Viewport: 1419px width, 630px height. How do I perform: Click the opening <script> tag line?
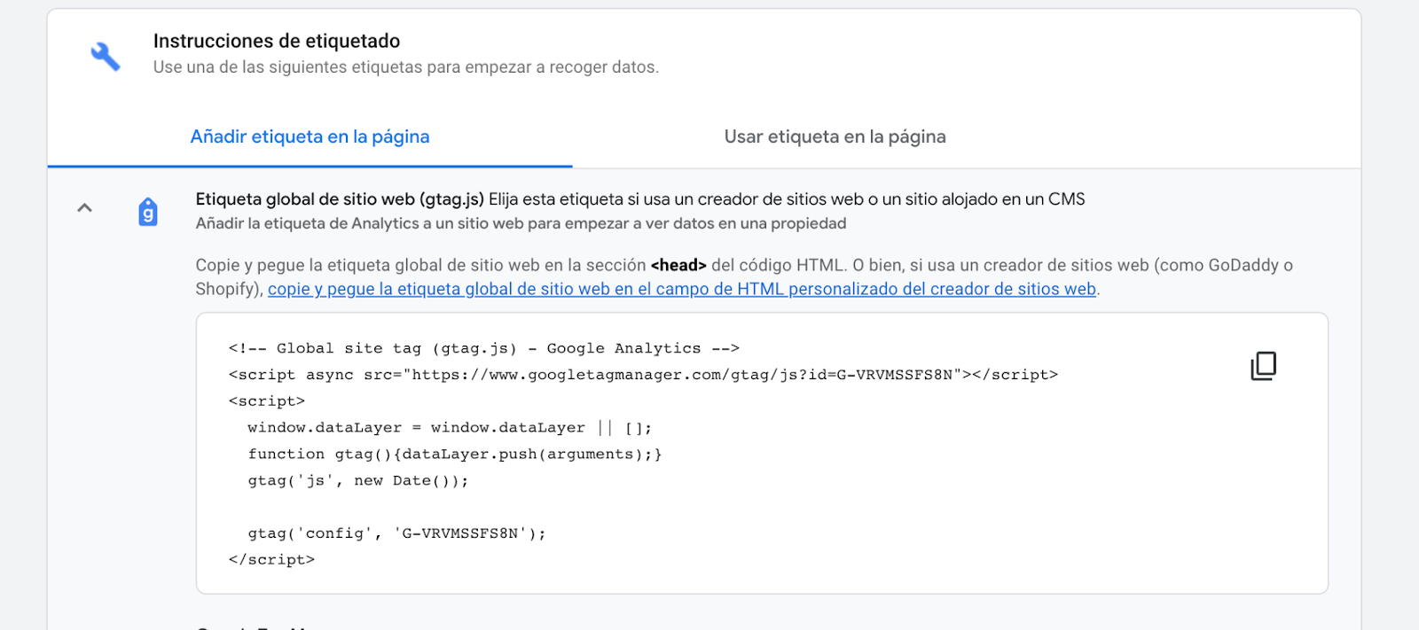pos(266,401)
